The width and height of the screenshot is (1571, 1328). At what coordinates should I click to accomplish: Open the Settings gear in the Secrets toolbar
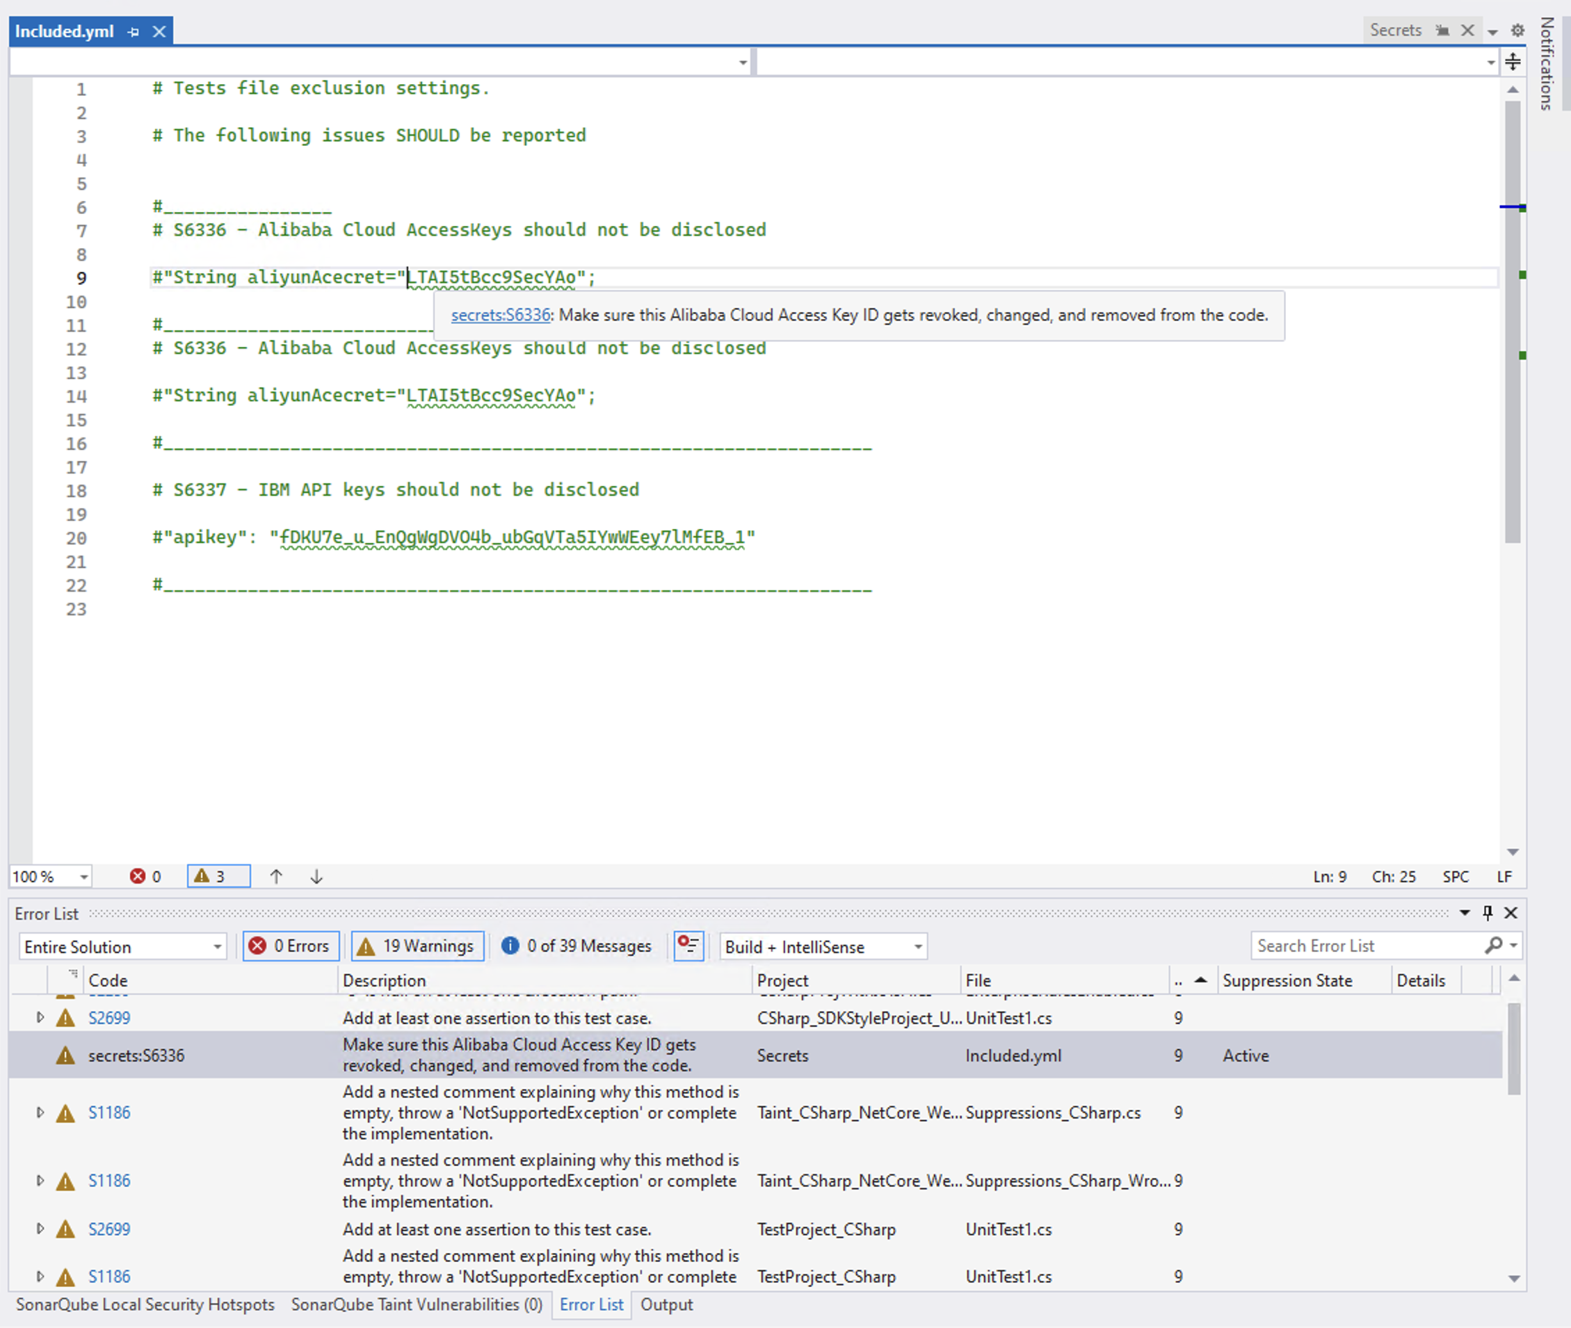(x=1518, y=30)
